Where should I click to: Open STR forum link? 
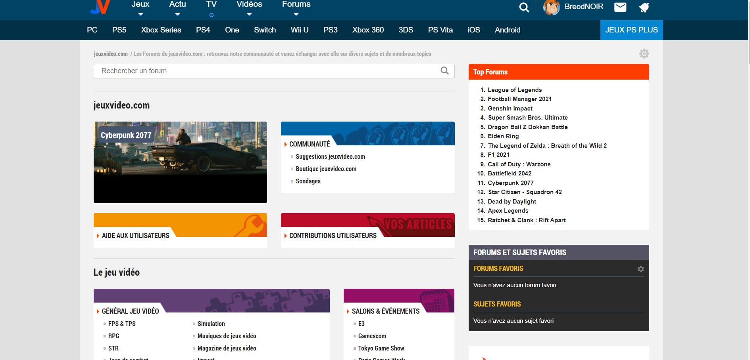(x=113, y=349)
